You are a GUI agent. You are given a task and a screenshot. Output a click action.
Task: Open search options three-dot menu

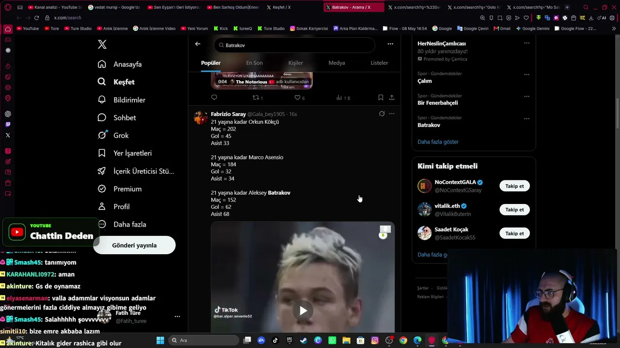pos(390,44)
